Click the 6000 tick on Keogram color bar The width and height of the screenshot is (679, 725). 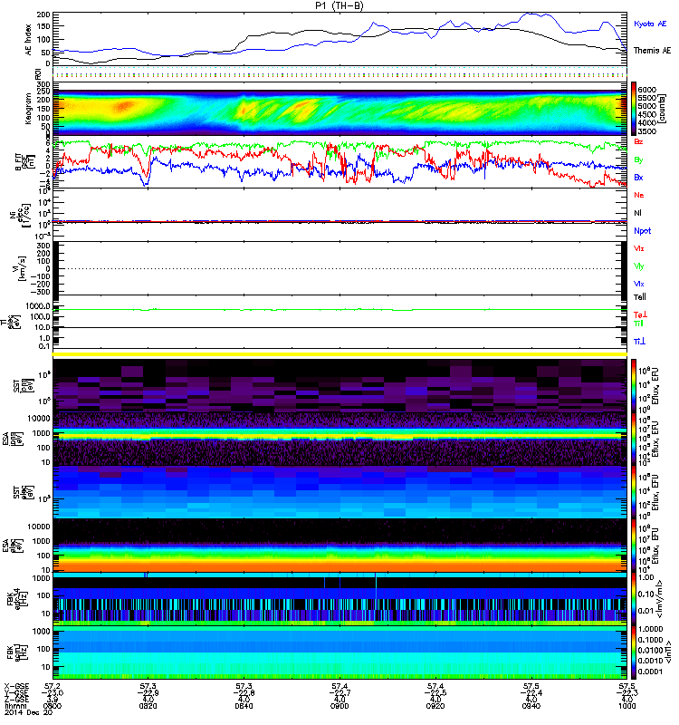646,89
